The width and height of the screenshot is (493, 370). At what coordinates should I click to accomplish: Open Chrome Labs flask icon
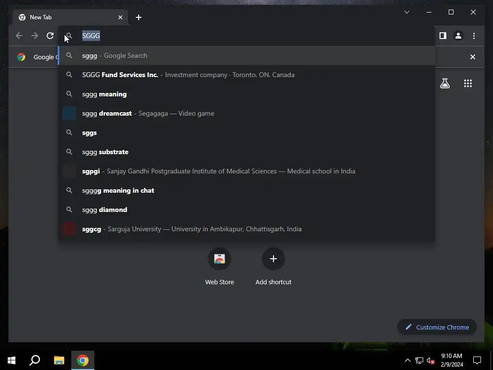pos(444,83)
